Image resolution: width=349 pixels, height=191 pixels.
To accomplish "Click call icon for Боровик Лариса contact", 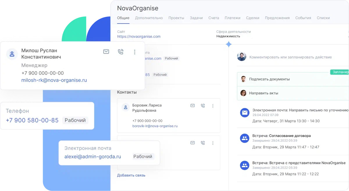I will (203, 106).
